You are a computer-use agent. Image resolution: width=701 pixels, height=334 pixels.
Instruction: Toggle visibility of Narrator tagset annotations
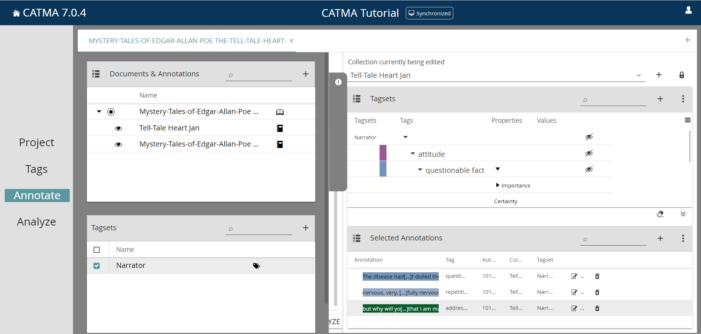pyautogui.click(x=589, y=137)
